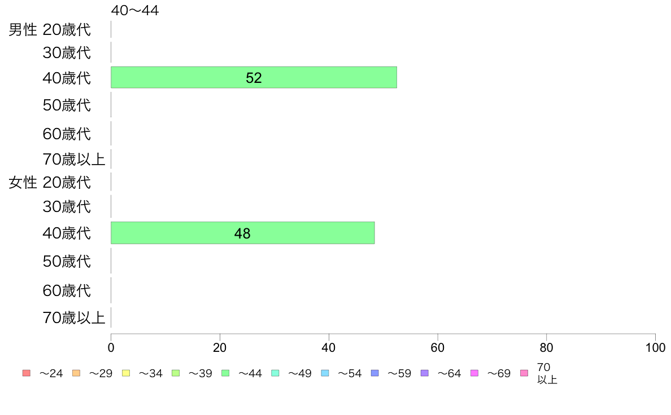Click the magenta ~69 legend swatch
This screenshot has height=415, width=671.
coord(474,373)
